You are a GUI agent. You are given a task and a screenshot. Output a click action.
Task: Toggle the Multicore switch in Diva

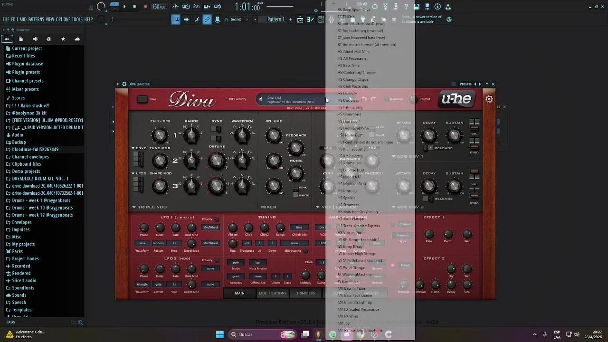(x=386, y=99)
